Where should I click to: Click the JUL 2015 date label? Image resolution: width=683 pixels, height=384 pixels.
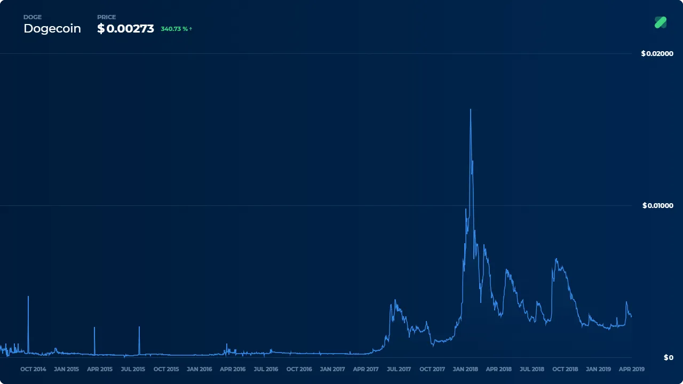pyautogui.click(x=133, y=369)
